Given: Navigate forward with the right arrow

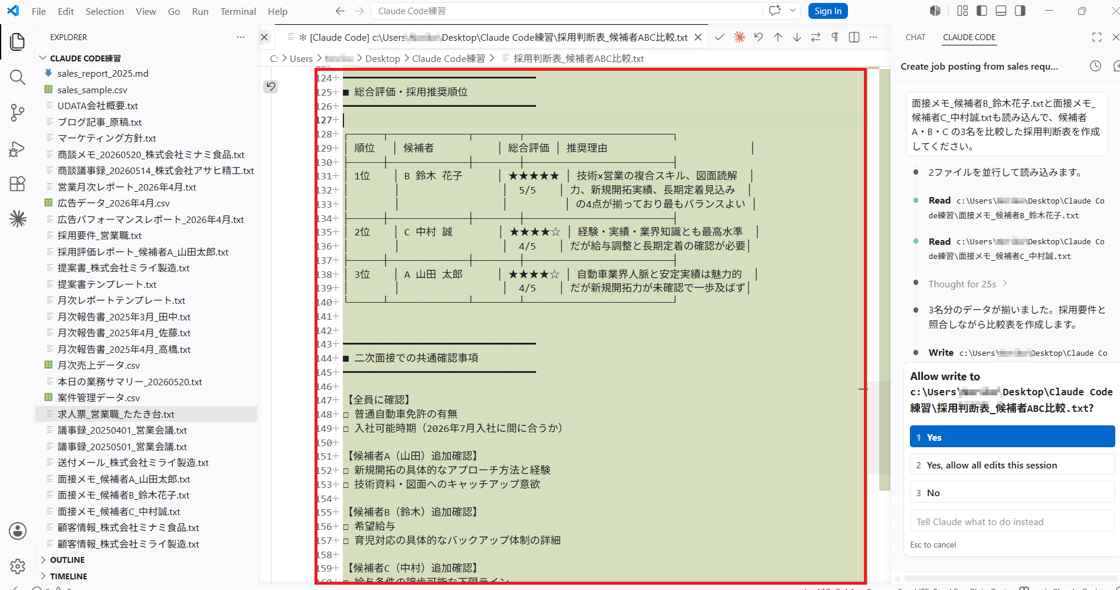Looking at the screenshot, I should pyautogui.click(x=359, y=11).
